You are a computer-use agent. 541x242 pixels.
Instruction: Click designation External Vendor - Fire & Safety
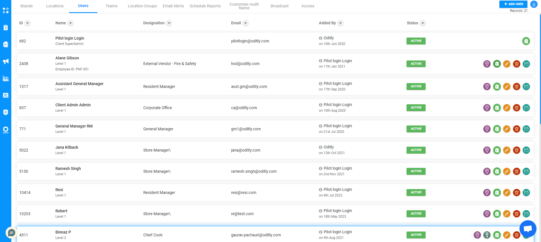(170, 64)
